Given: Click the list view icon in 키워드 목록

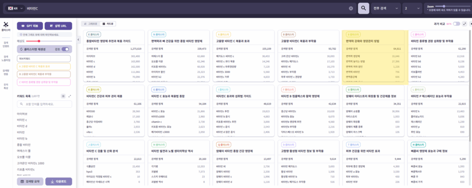Looking at the screenshot, I should (63, 96).
